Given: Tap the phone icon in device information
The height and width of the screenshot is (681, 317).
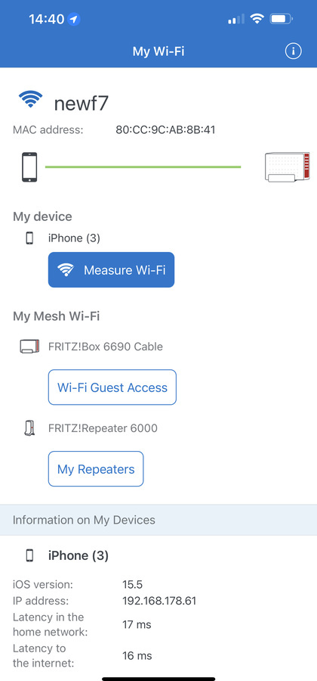Looking at the screenshot, I should click(29, 555).
